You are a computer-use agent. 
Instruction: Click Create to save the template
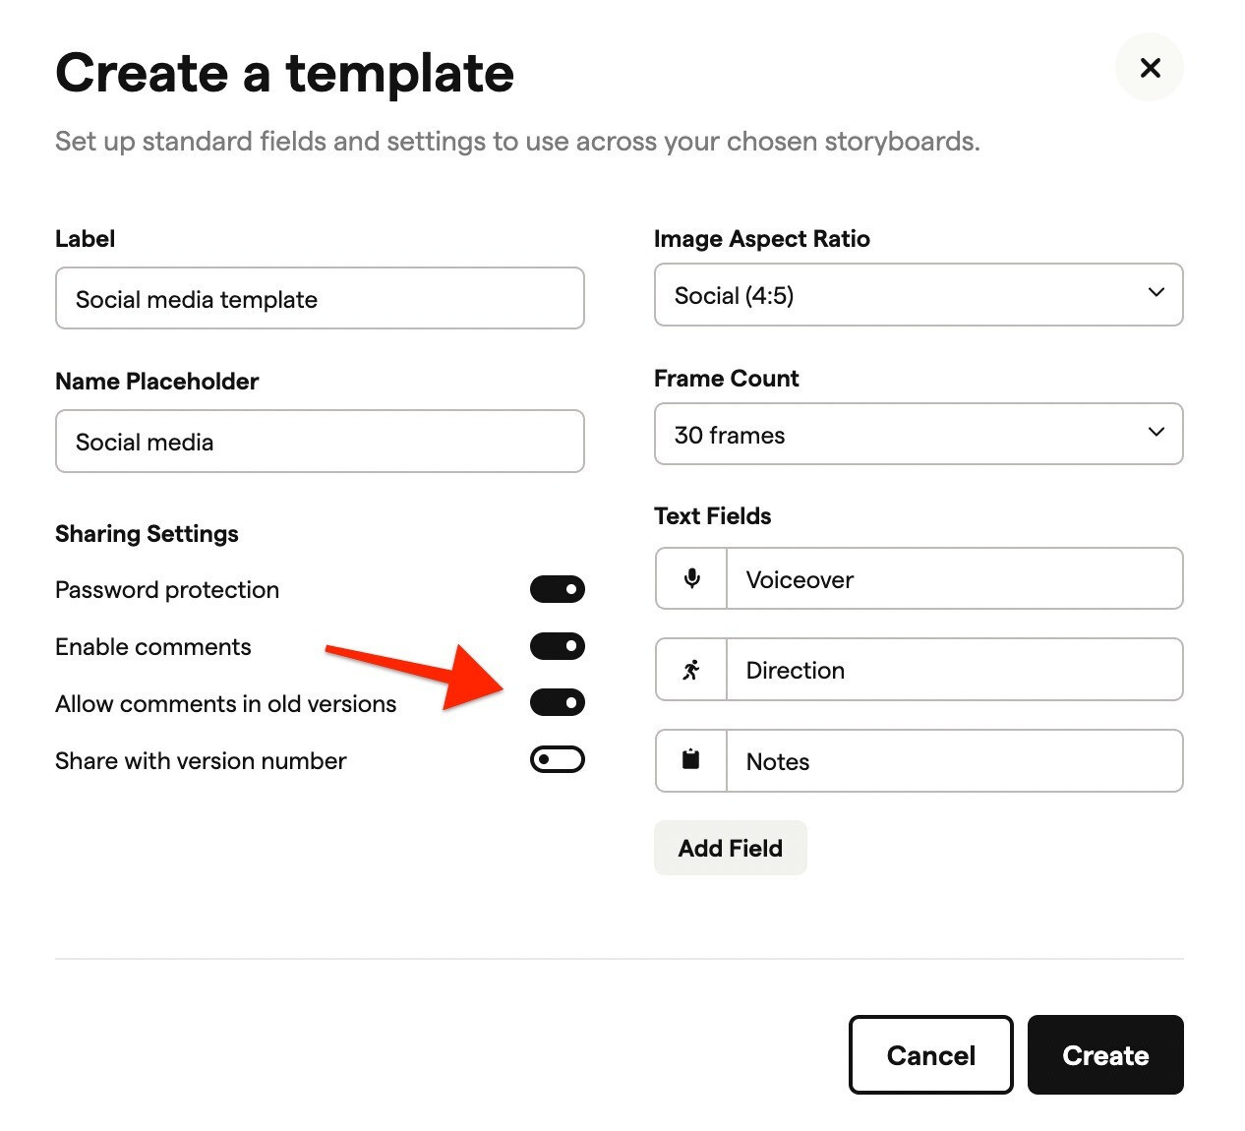pos(1105,1055)
